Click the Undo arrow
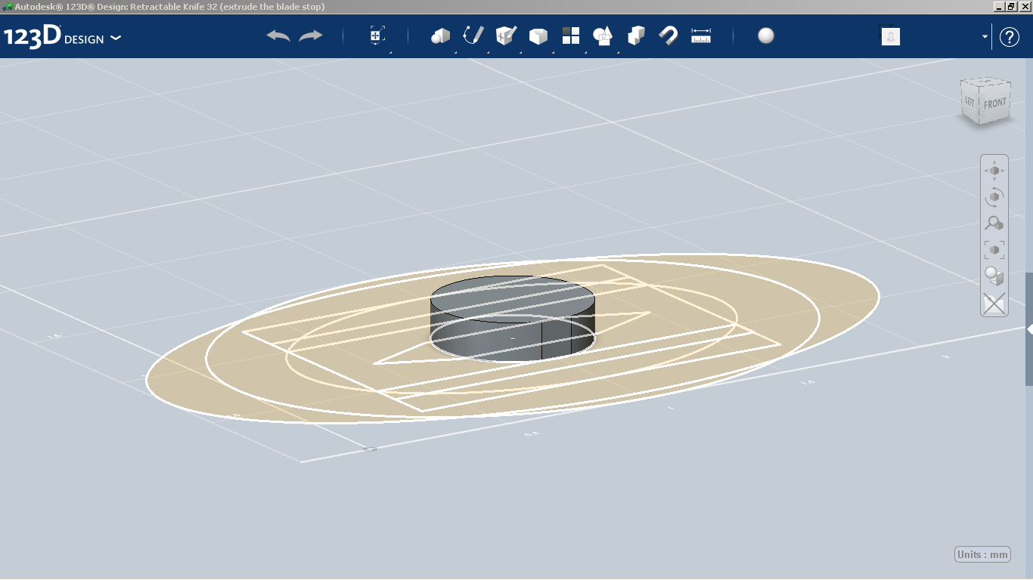This screenshot has width=1033, height=580. pyautogui.click(x=278, y=35)
